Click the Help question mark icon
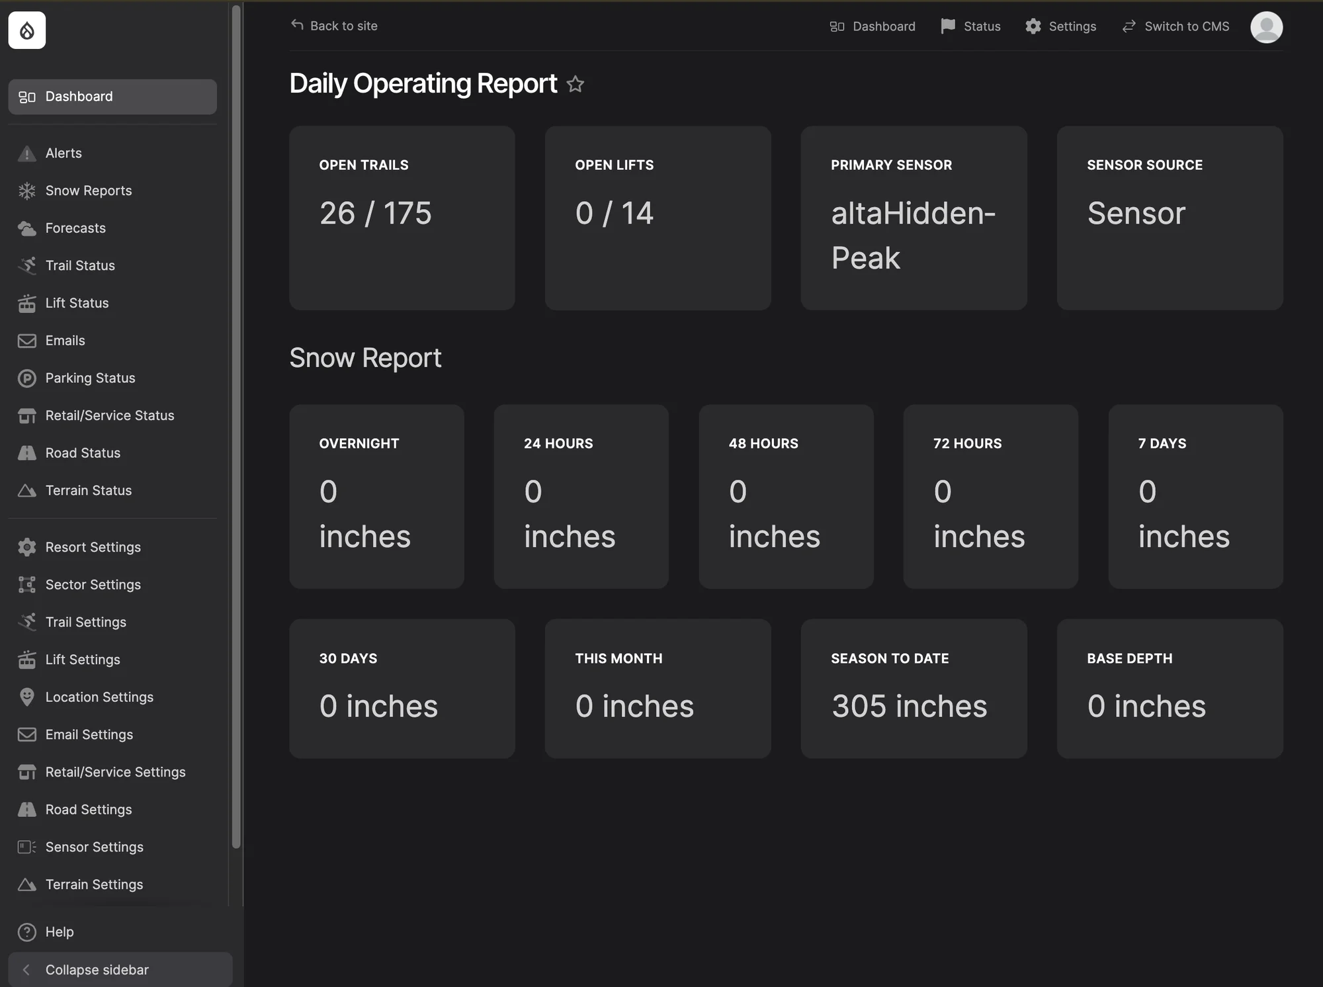The image size is (1323, 987). click(x=26, y=932)
